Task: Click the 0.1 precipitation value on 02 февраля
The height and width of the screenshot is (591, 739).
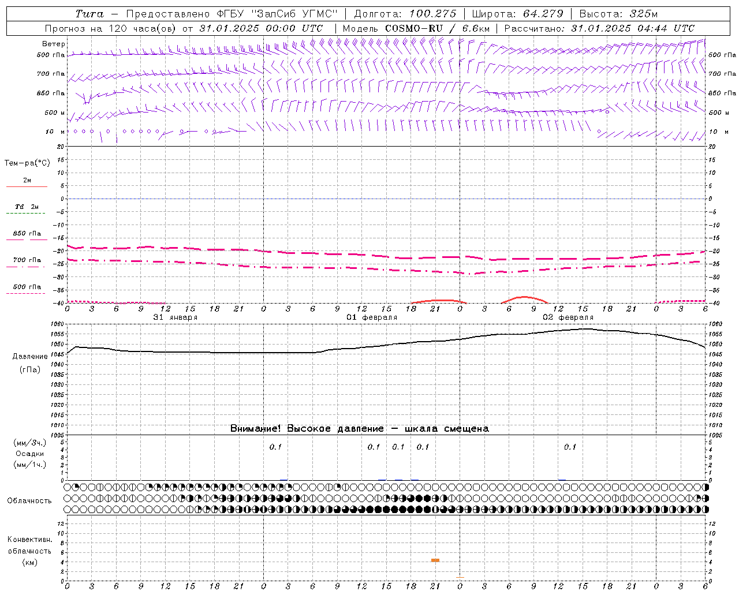Action: [570, 447]
